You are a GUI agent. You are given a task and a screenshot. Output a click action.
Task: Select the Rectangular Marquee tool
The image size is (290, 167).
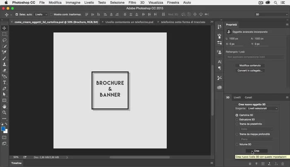[x=5, y=34]
